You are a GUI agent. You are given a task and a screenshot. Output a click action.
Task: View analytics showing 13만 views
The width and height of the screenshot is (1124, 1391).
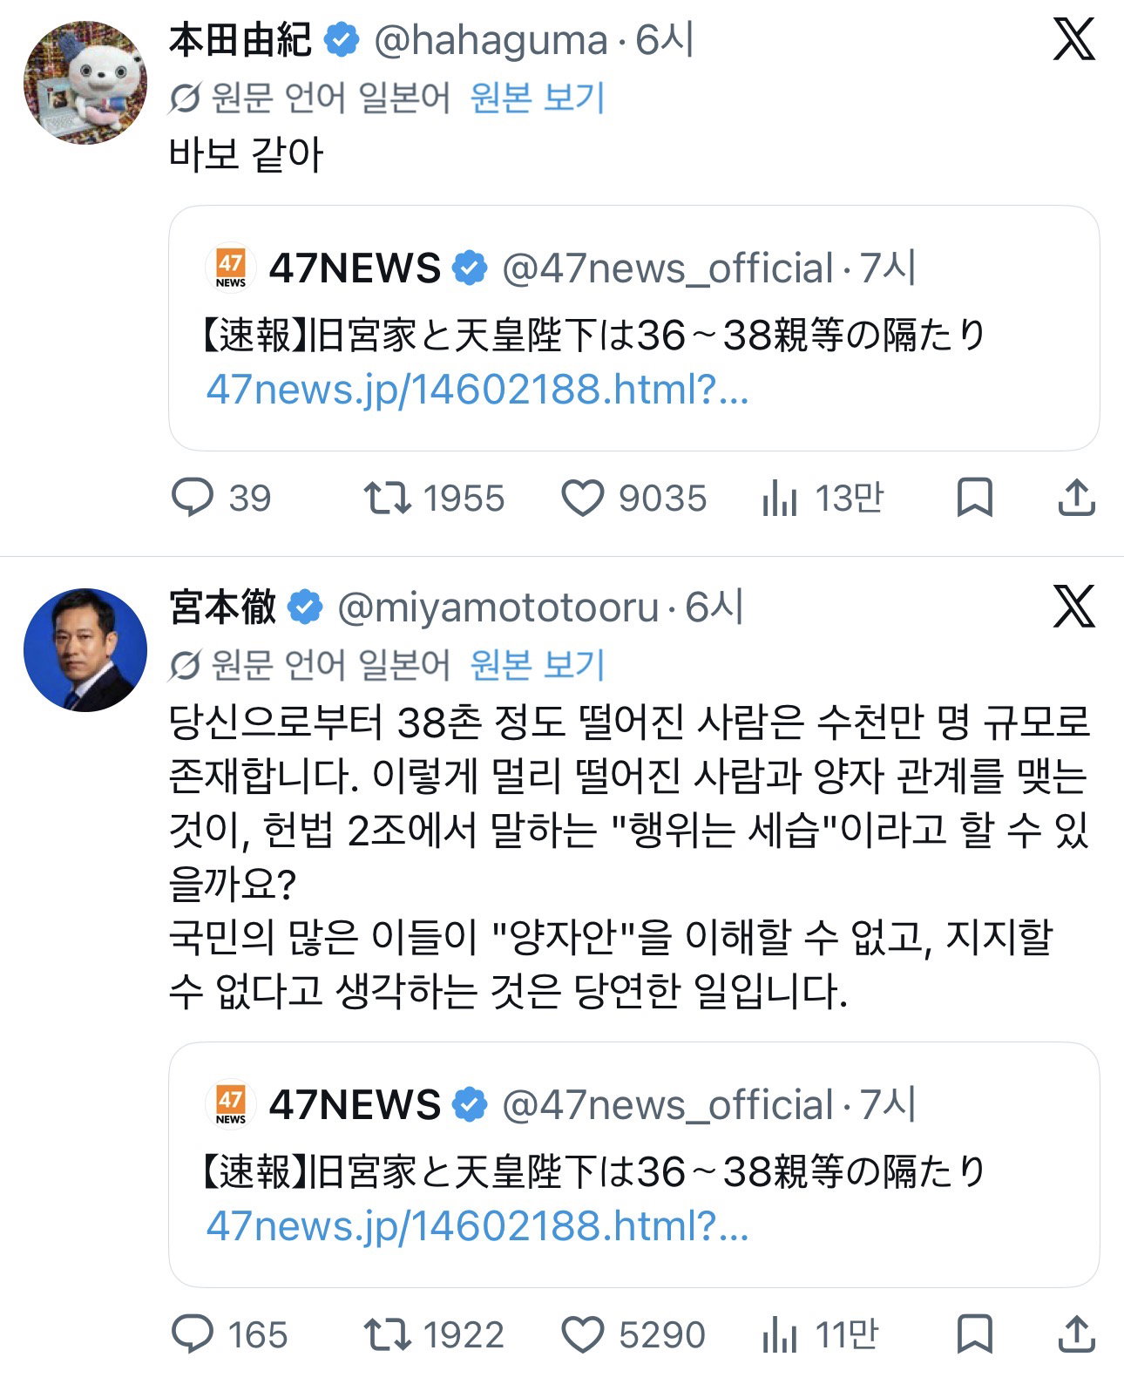tap(823, 499)
